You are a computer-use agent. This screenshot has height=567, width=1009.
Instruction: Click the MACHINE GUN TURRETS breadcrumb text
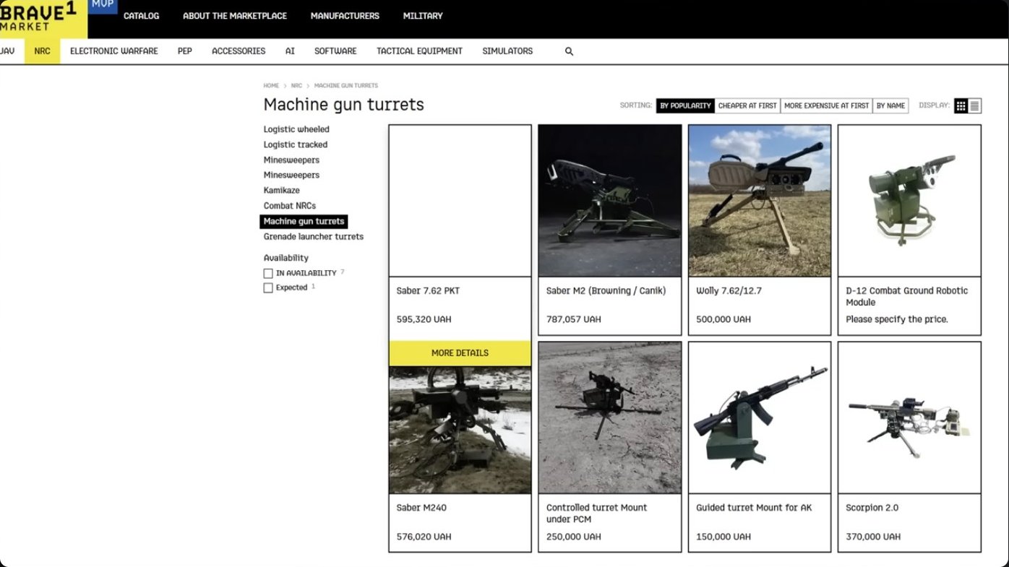pos(346,86)
